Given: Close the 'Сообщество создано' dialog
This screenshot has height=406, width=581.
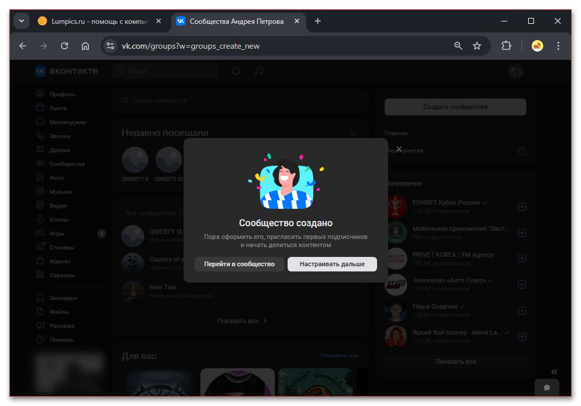Looking at the screenshot, I should point(399,149).
